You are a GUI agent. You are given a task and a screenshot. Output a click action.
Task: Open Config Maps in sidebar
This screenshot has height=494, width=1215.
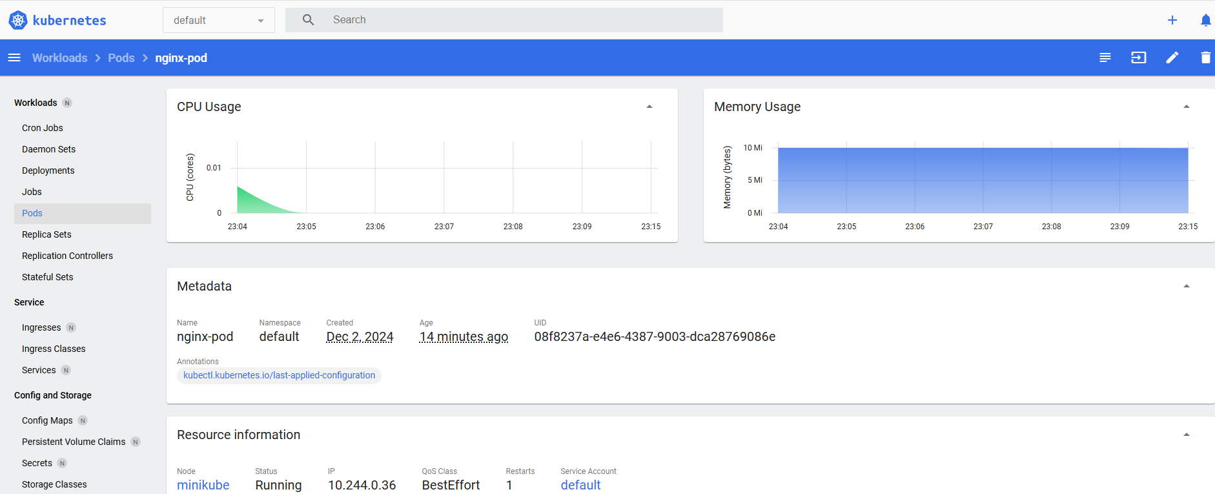coord(47,420)
